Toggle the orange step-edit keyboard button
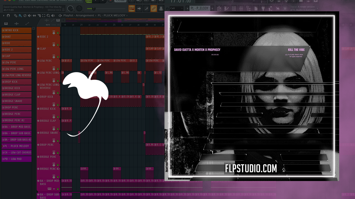The height and width of the screenshot is (199, 355). (x=131, y=9)
